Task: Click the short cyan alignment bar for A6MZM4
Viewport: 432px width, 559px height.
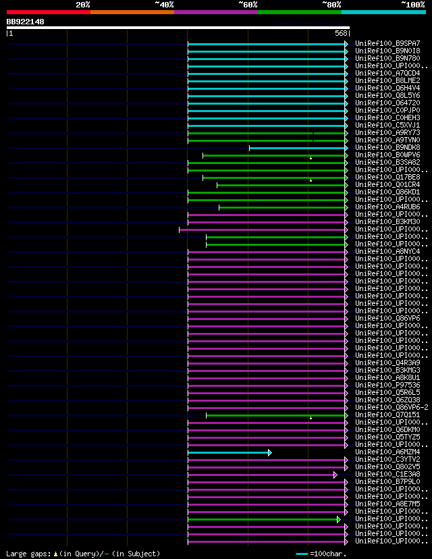Action: [228, 453]
